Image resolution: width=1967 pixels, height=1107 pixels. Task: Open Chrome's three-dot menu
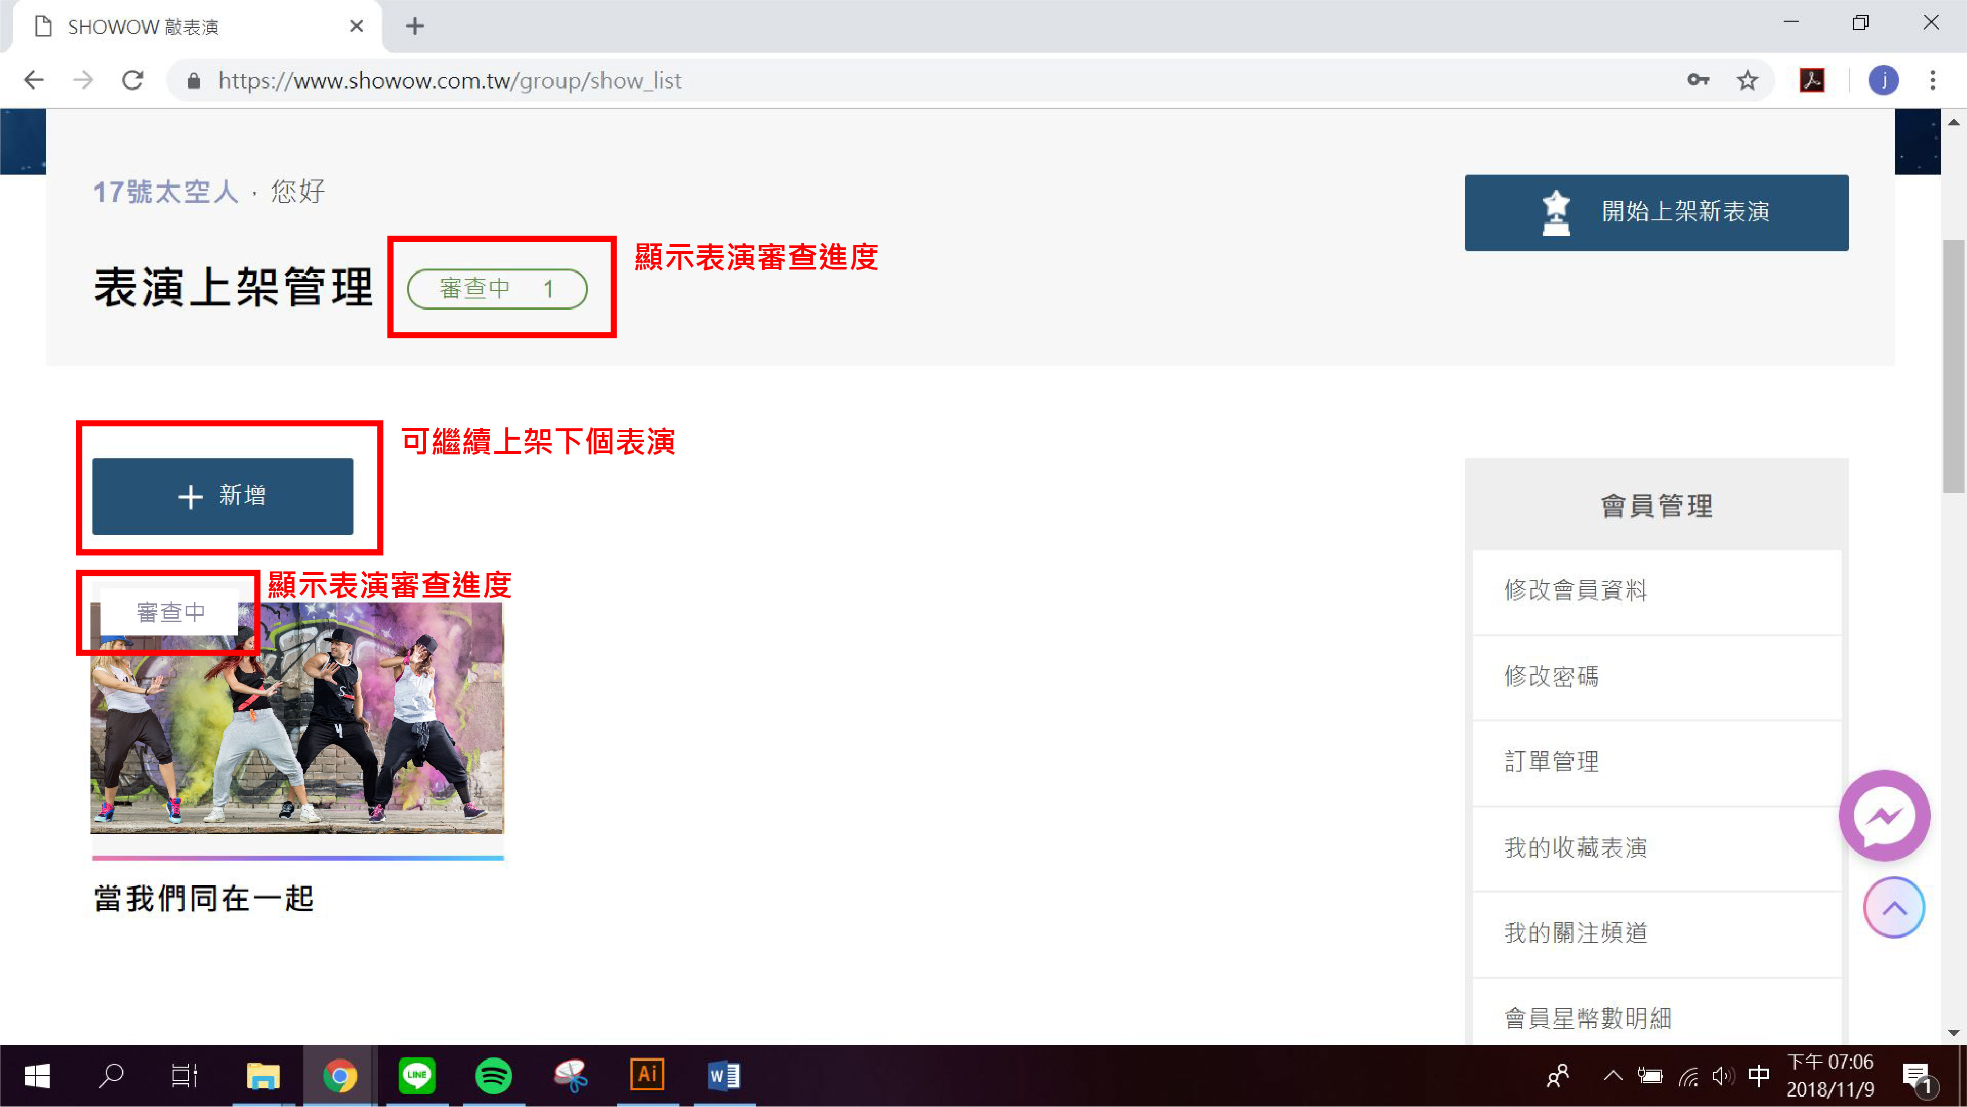point(1933,80)
